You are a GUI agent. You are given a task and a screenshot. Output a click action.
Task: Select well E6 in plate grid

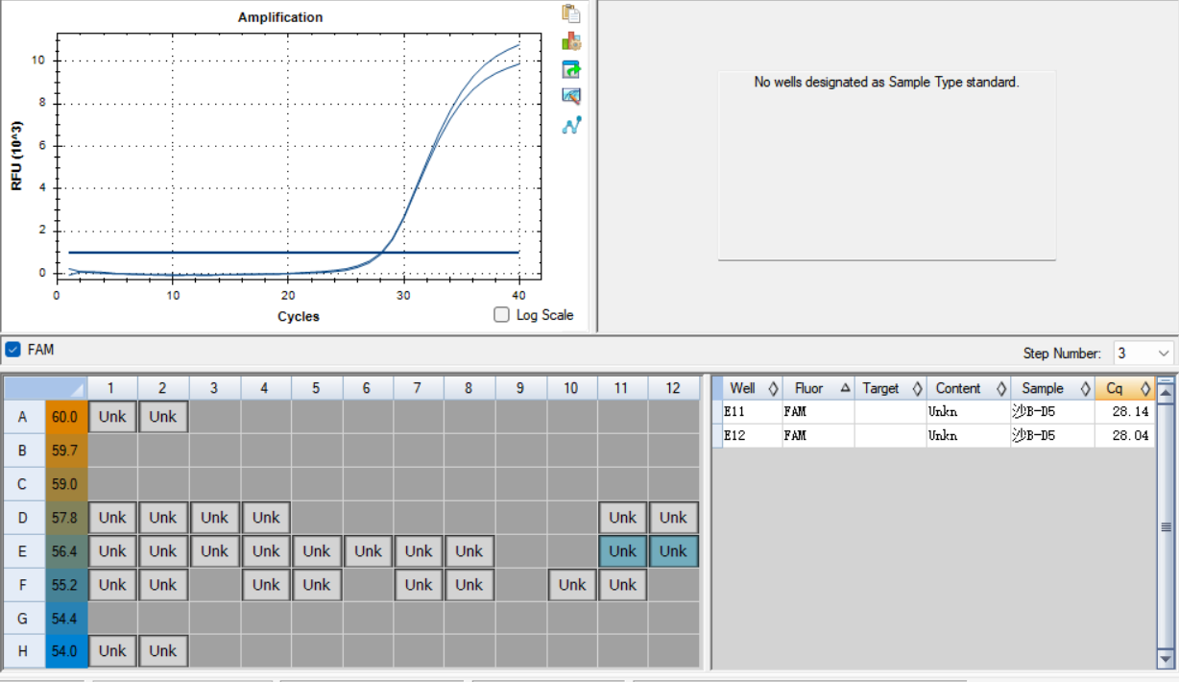(x=368, y=551)
